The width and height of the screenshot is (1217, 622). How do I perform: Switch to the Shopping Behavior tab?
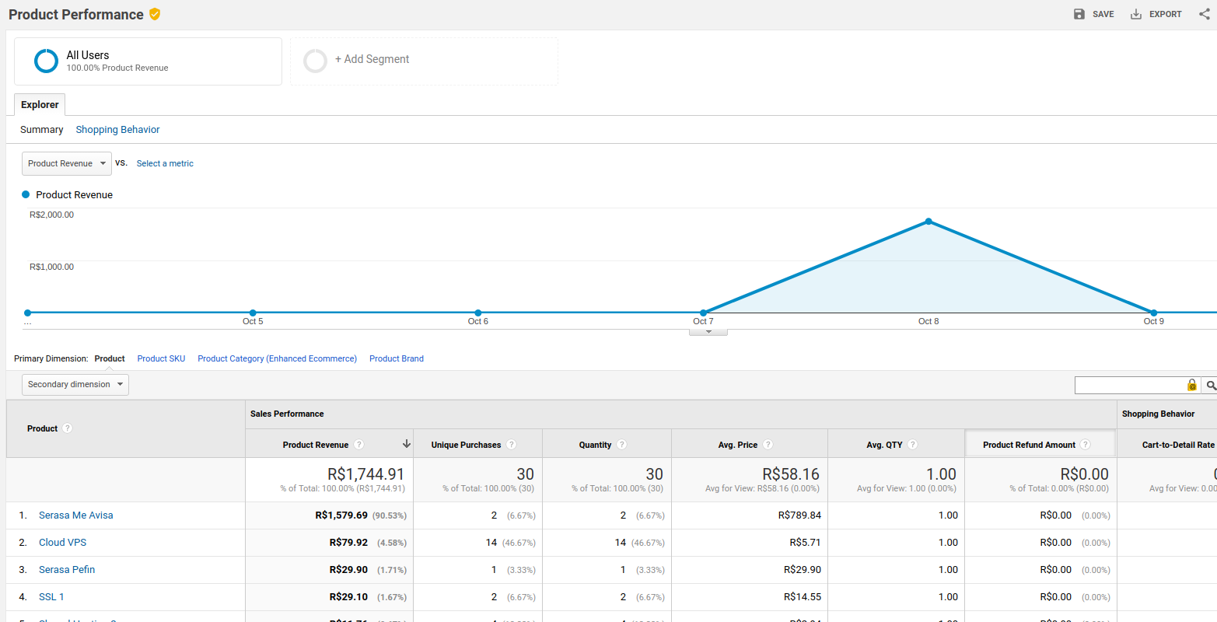(x=117, y=130)
